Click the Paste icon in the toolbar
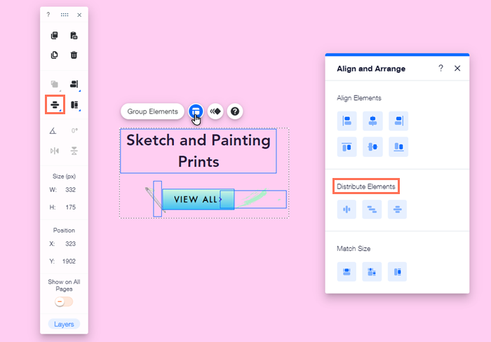Image resolution: width=491 pixels, height=342 pixels. click(x=74, y=36)
